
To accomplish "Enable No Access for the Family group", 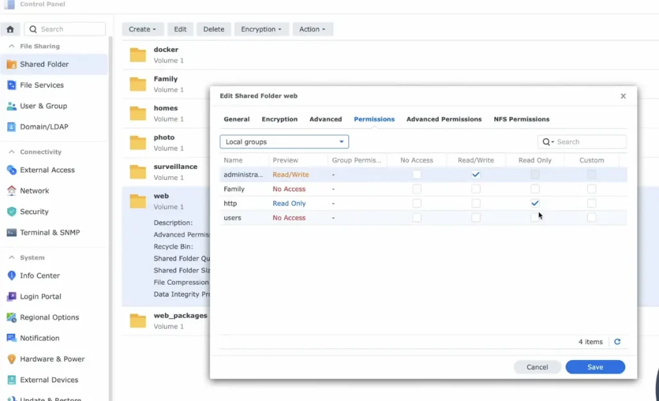I will [x=417, y=189].
